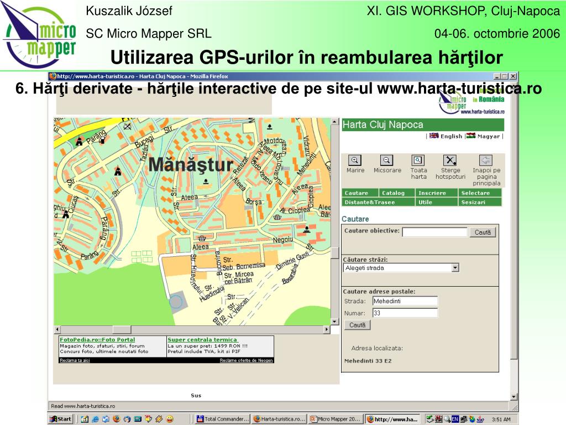The image size is (566, 425).
Task: Click the Micsorare zoom-out magnifier icon
Action: click(386, 160)
